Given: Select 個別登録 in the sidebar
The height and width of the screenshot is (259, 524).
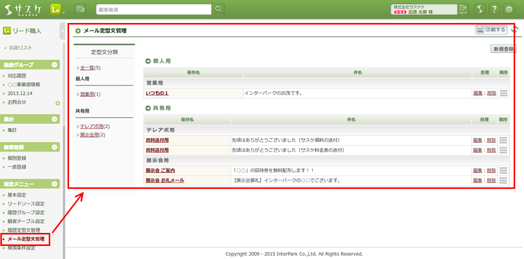Looking at the screenshot, I should point(17,158).
